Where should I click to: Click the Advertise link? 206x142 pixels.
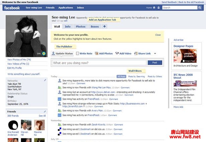(x=179, y=40)
